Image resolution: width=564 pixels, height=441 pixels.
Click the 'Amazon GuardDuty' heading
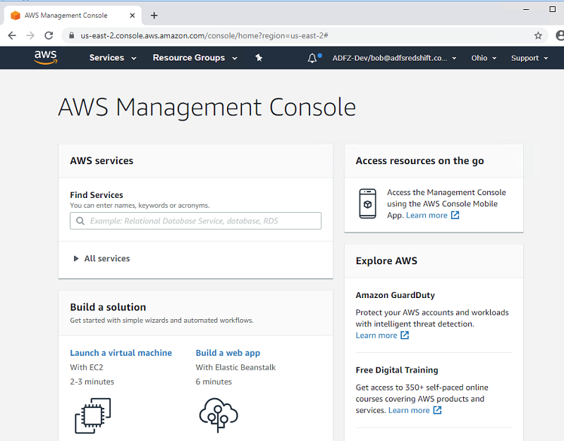coord(396,295)
